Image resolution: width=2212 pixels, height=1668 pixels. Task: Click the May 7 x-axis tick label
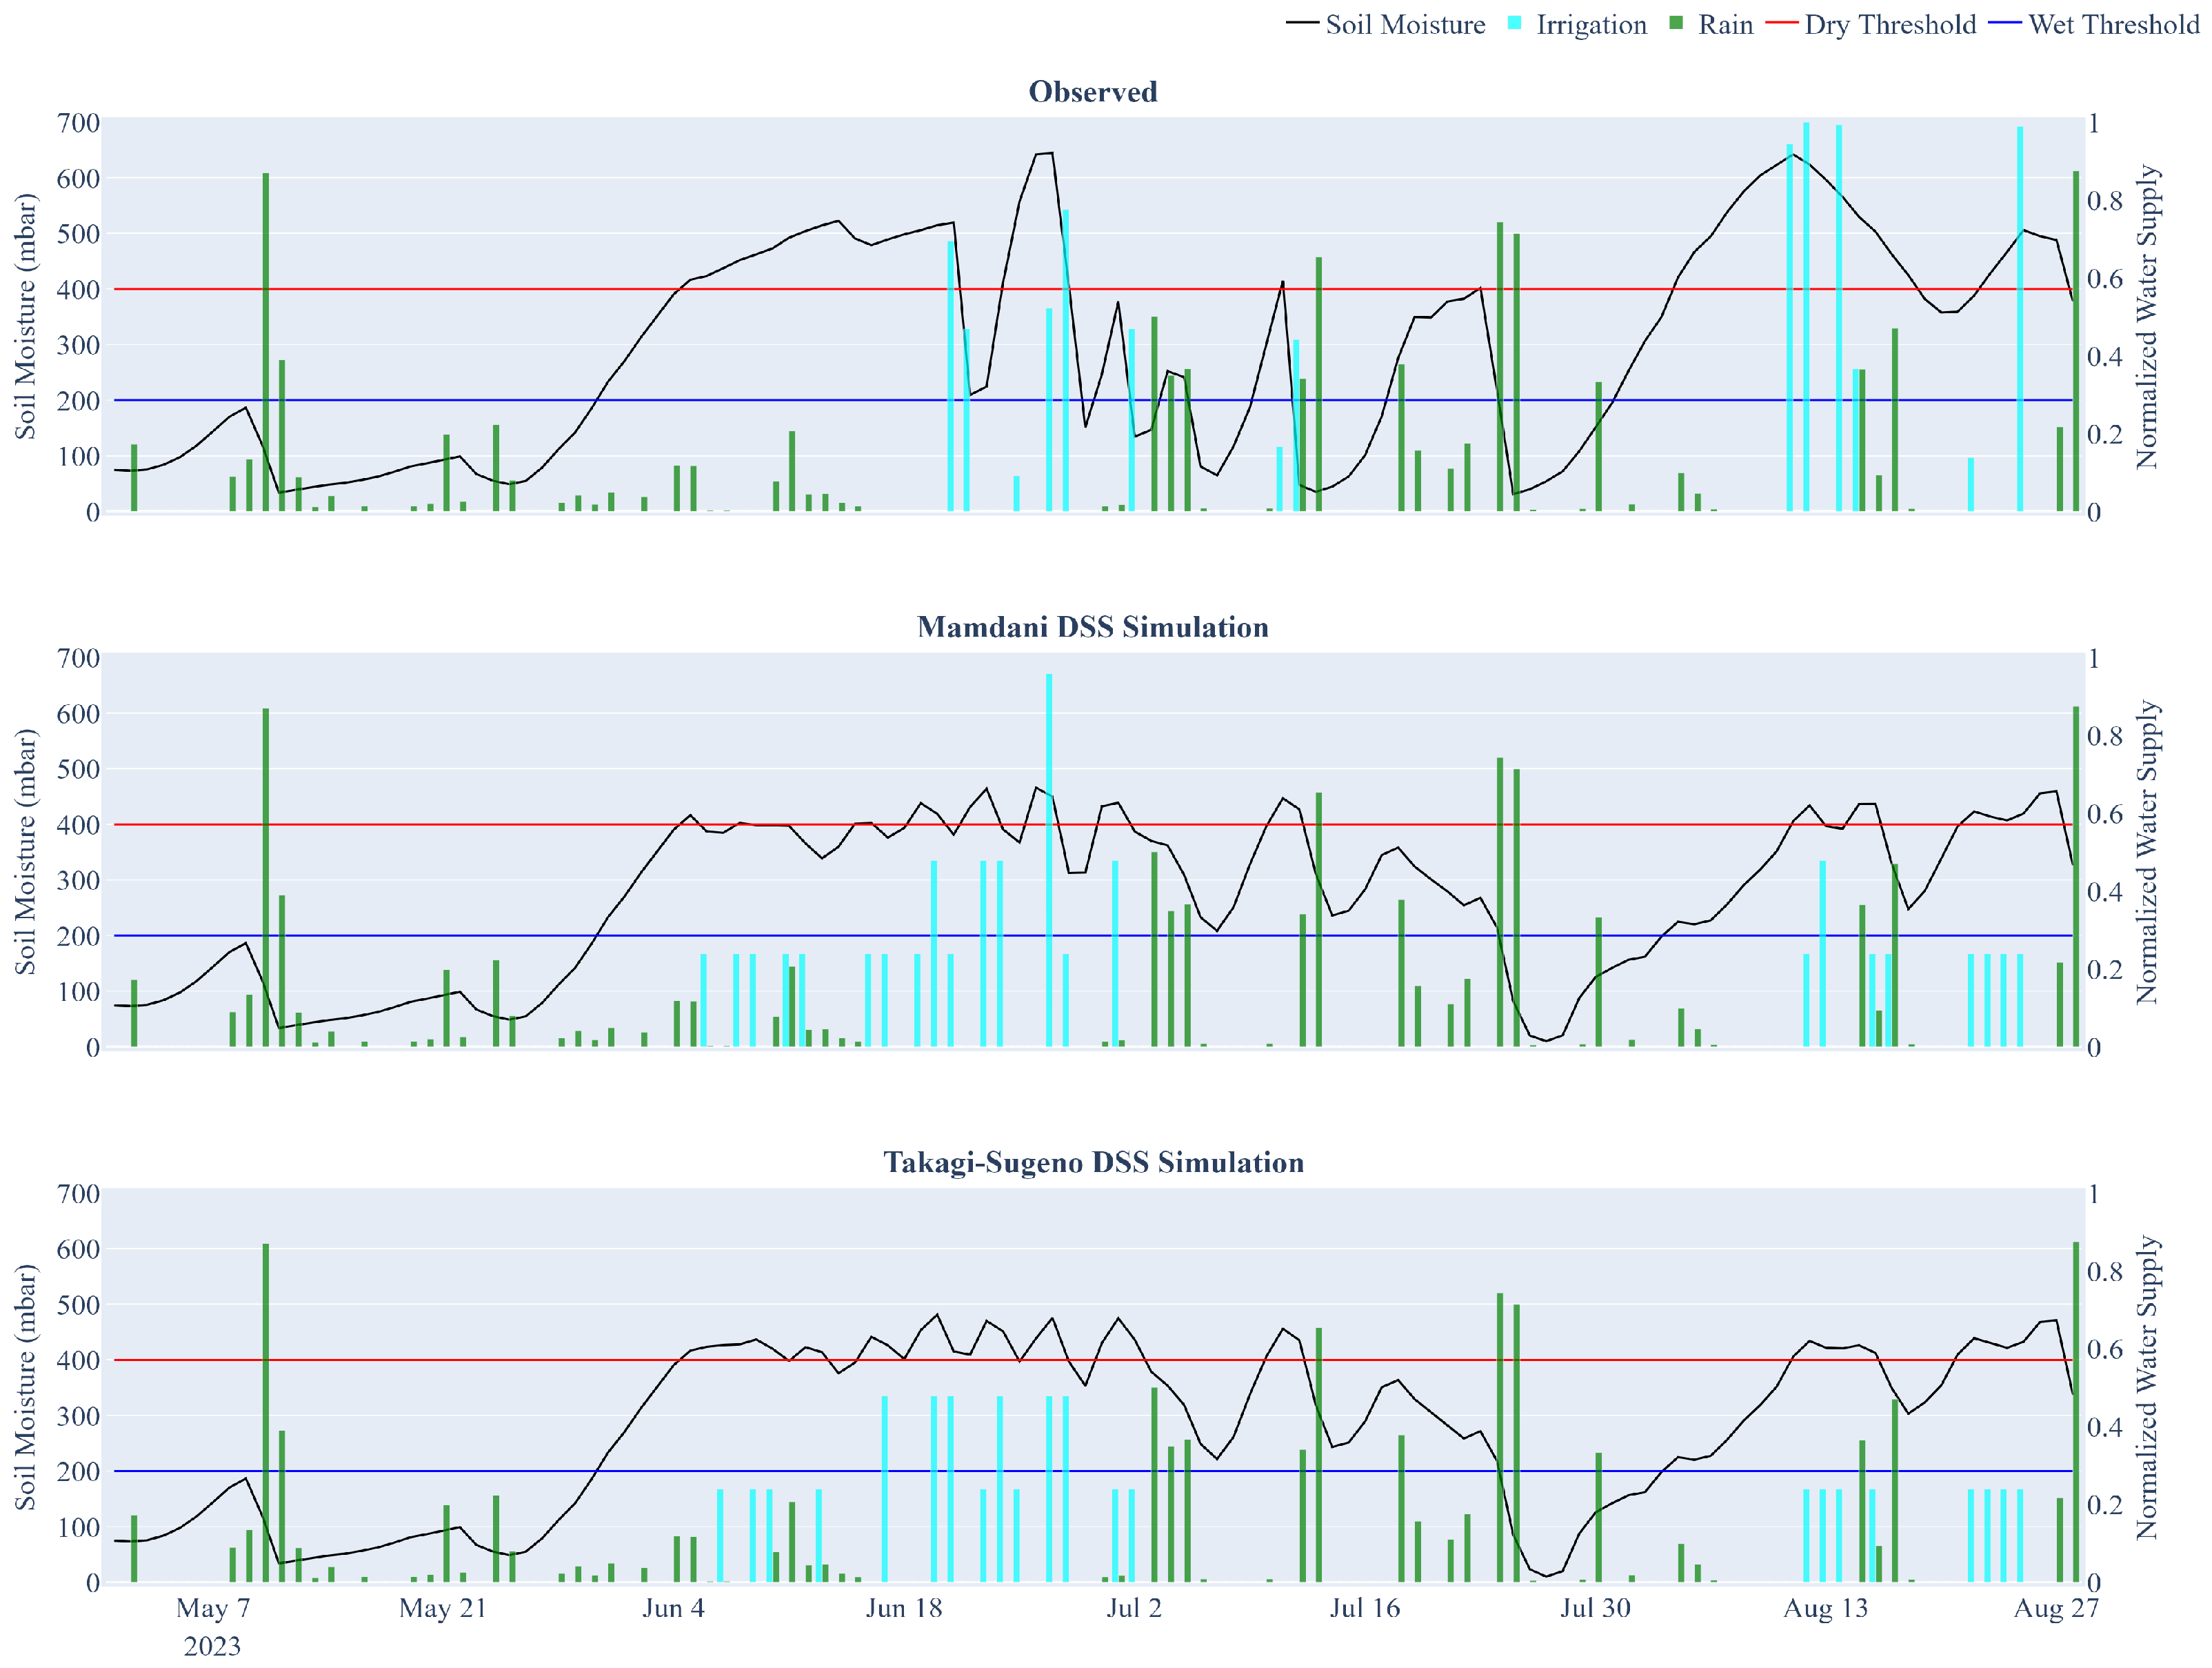(213, 1608)
